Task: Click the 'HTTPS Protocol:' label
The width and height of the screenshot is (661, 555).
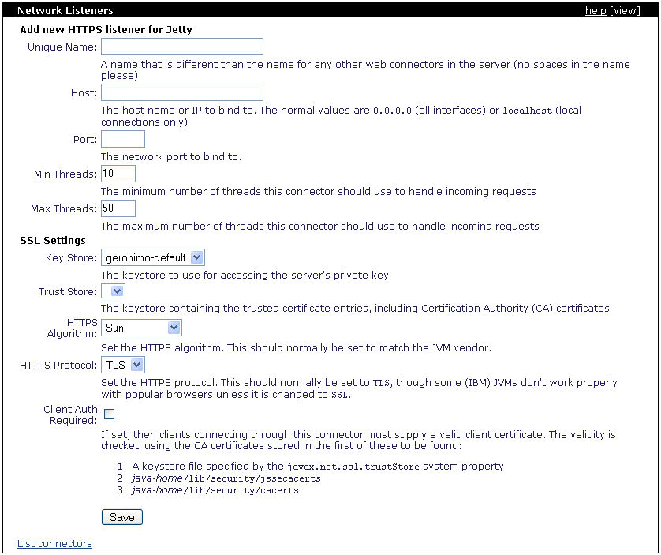Action: 58,365
